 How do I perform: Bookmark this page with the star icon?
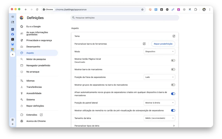(142, 10)
